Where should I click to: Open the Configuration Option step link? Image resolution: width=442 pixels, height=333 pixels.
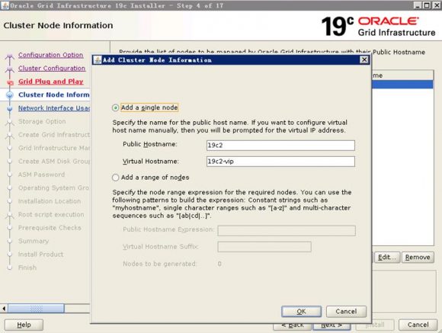click(x=51, y=55)
